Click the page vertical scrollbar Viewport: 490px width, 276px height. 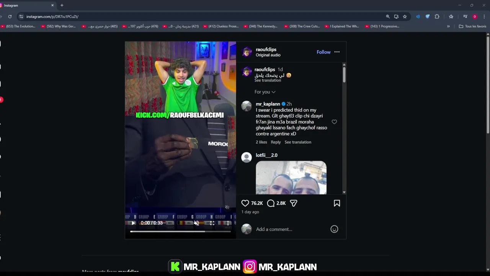(x=488, y=84)
